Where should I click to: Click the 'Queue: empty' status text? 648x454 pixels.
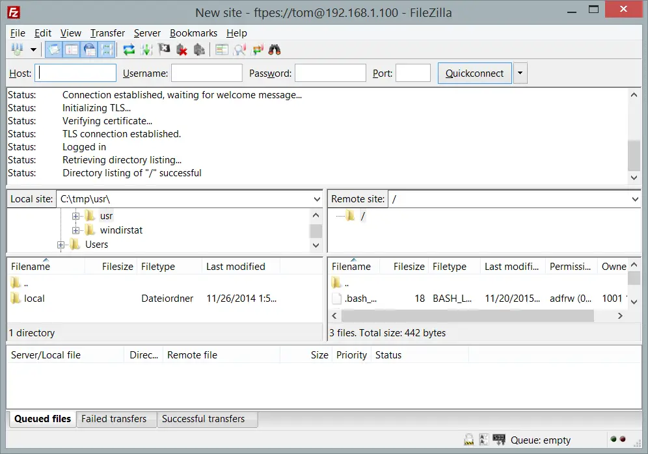click(x=540, y=440)
